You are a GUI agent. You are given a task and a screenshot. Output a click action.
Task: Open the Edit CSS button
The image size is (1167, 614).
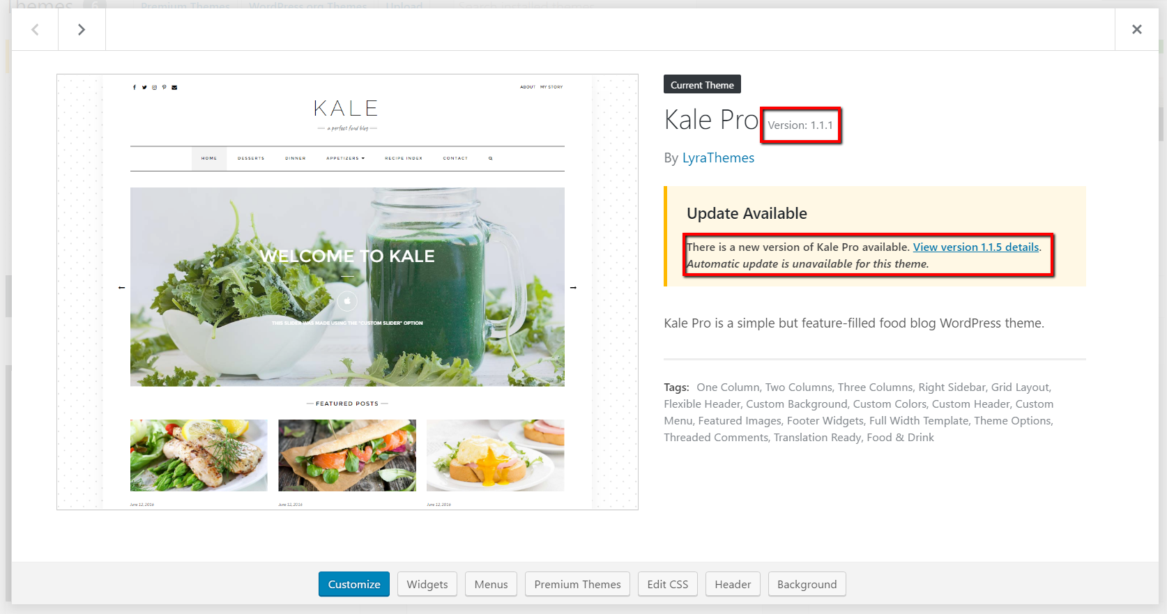pyautogui.click(x=667, y=584)
